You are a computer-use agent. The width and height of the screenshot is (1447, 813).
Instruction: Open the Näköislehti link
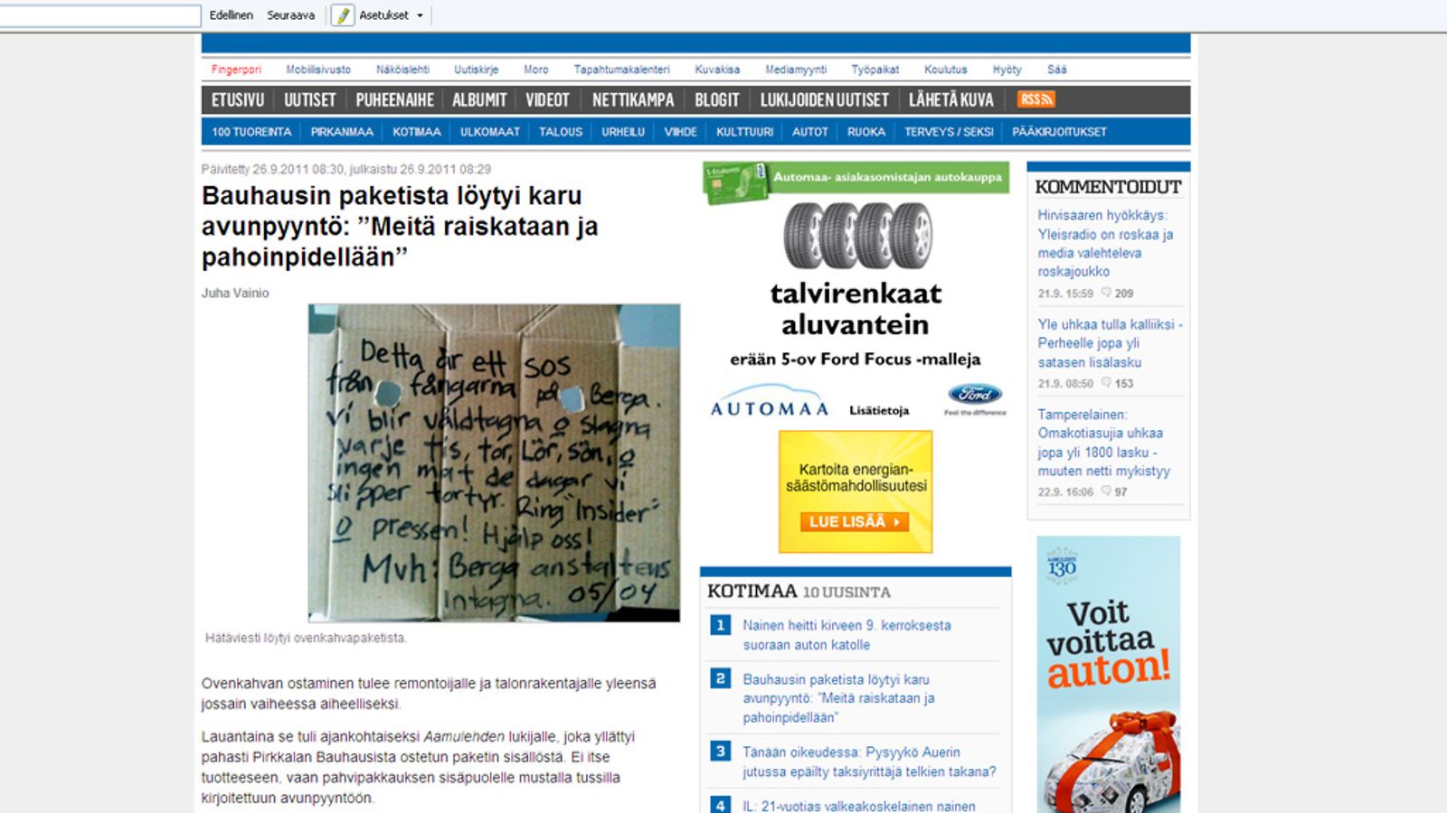pyautogui.click(x=402, y=70)
